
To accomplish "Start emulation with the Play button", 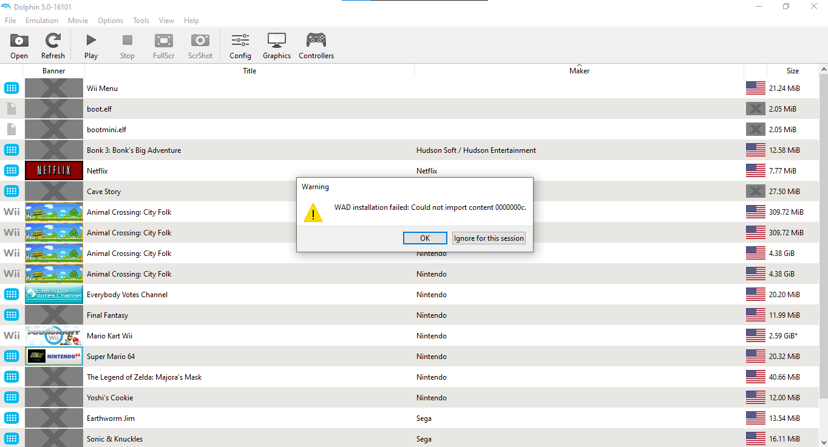I will click(x=91, y=46).
